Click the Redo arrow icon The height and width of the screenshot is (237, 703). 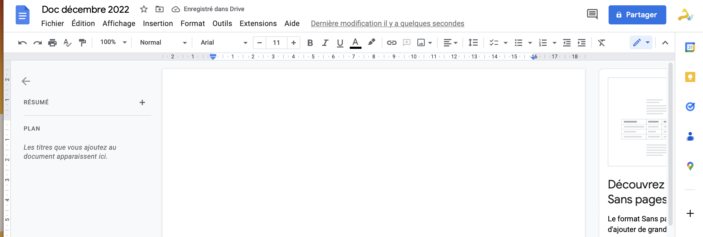coord(38,42)
